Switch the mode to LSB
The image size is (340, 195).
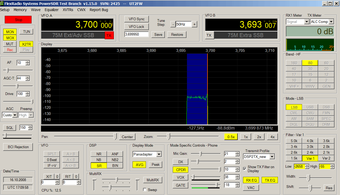[x=294, y=107]
